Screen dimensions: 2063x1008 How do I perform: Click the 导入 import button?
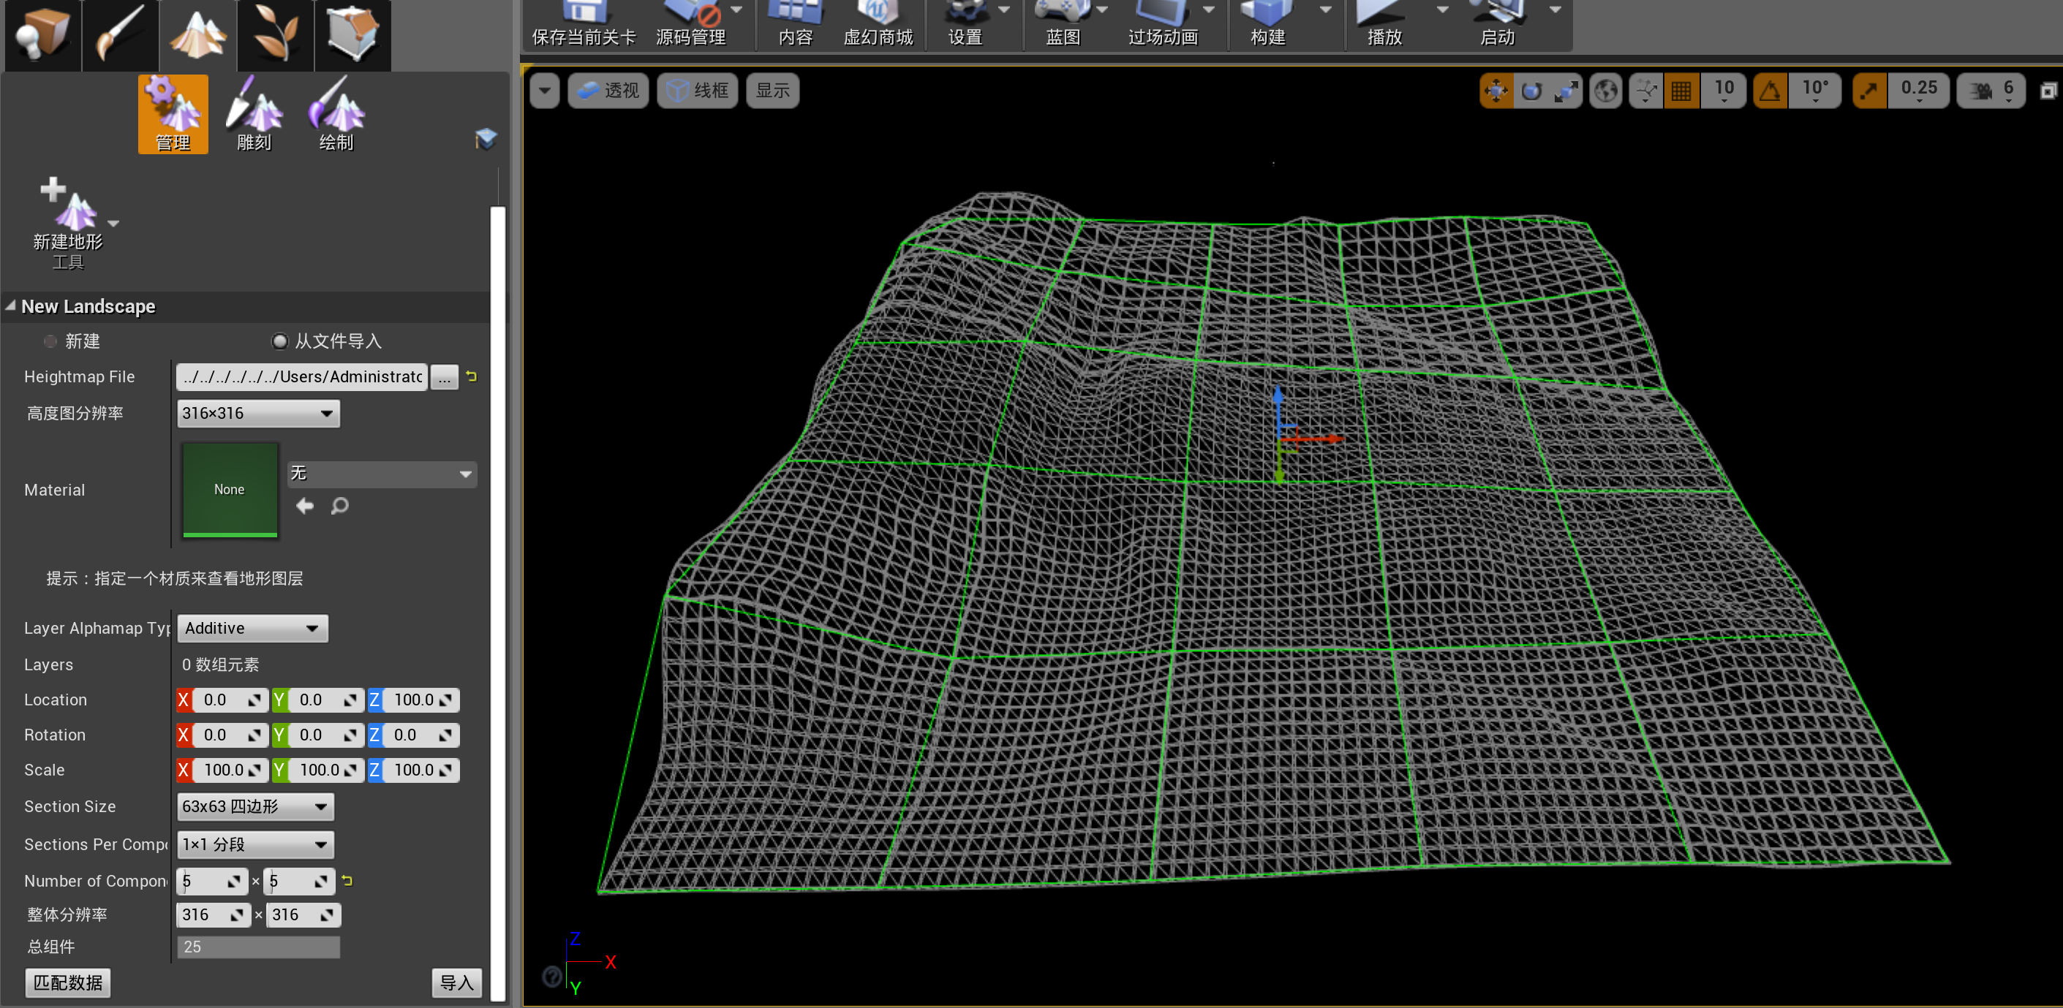coord(456,982)
